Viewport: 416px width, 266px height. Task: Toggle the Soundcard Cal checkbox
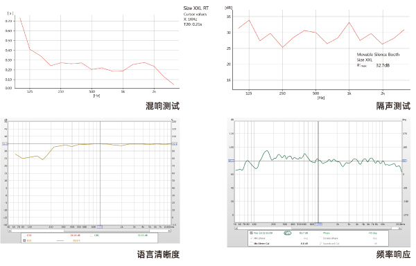pyautogui.click(x=321, y=243)
